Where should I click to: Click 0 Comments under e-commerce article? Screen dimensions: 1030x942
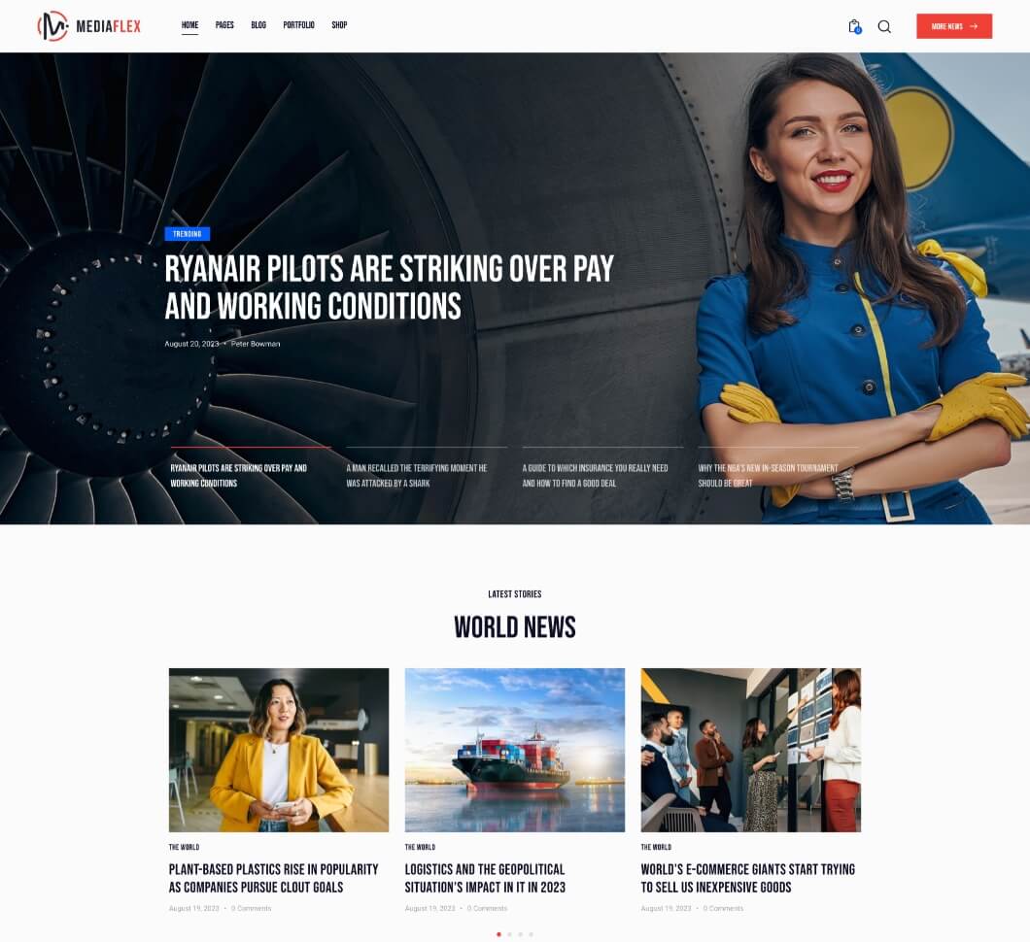tap(723, 909)
